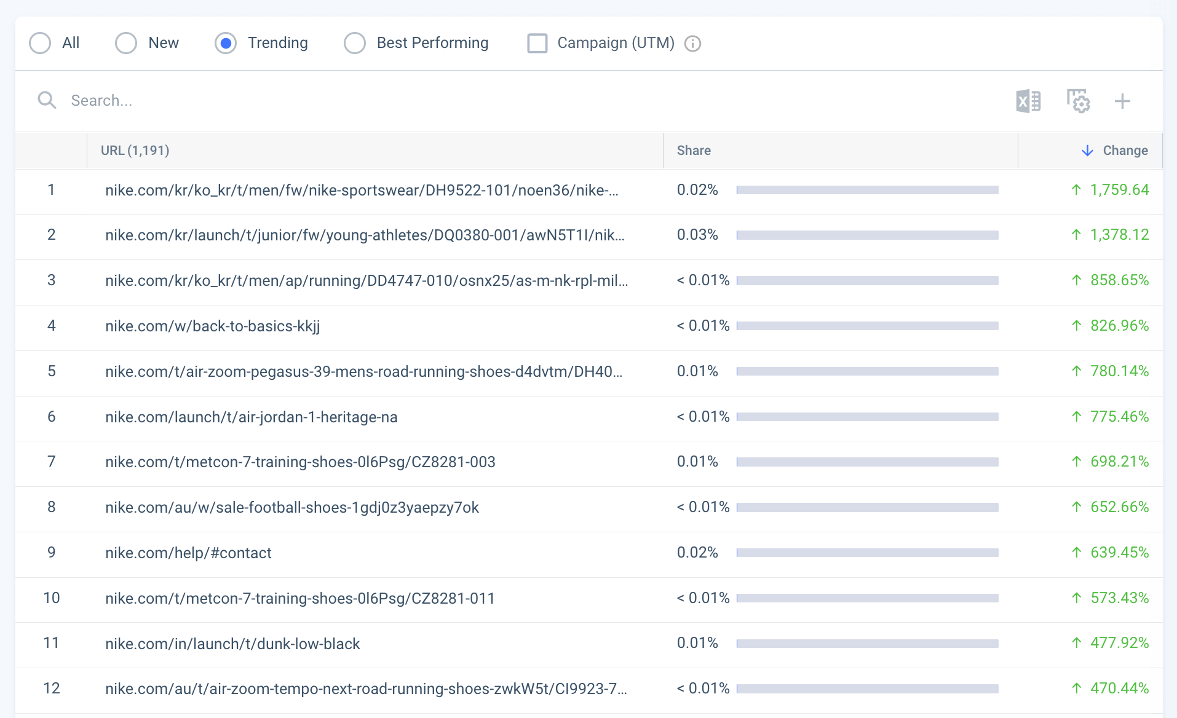Open the nike.com/launch/t/air-jordan-1-heritage-na link
The image size is (1177, 718).
click(x=251, y=417)
